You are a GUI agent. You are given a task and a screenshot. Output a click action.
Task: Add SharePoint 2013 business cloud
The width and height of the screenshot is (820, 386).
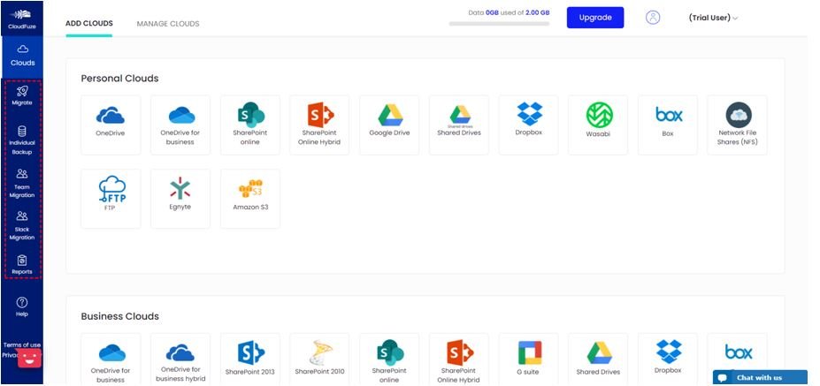[250, 360]
